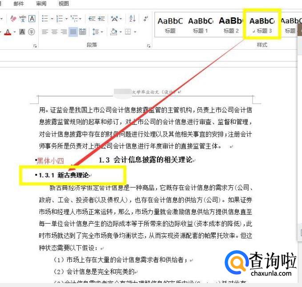302x287 pixels.
Task: Click line starting 用。证监会是我国上市公司
Action: click(x=145, y=110)
